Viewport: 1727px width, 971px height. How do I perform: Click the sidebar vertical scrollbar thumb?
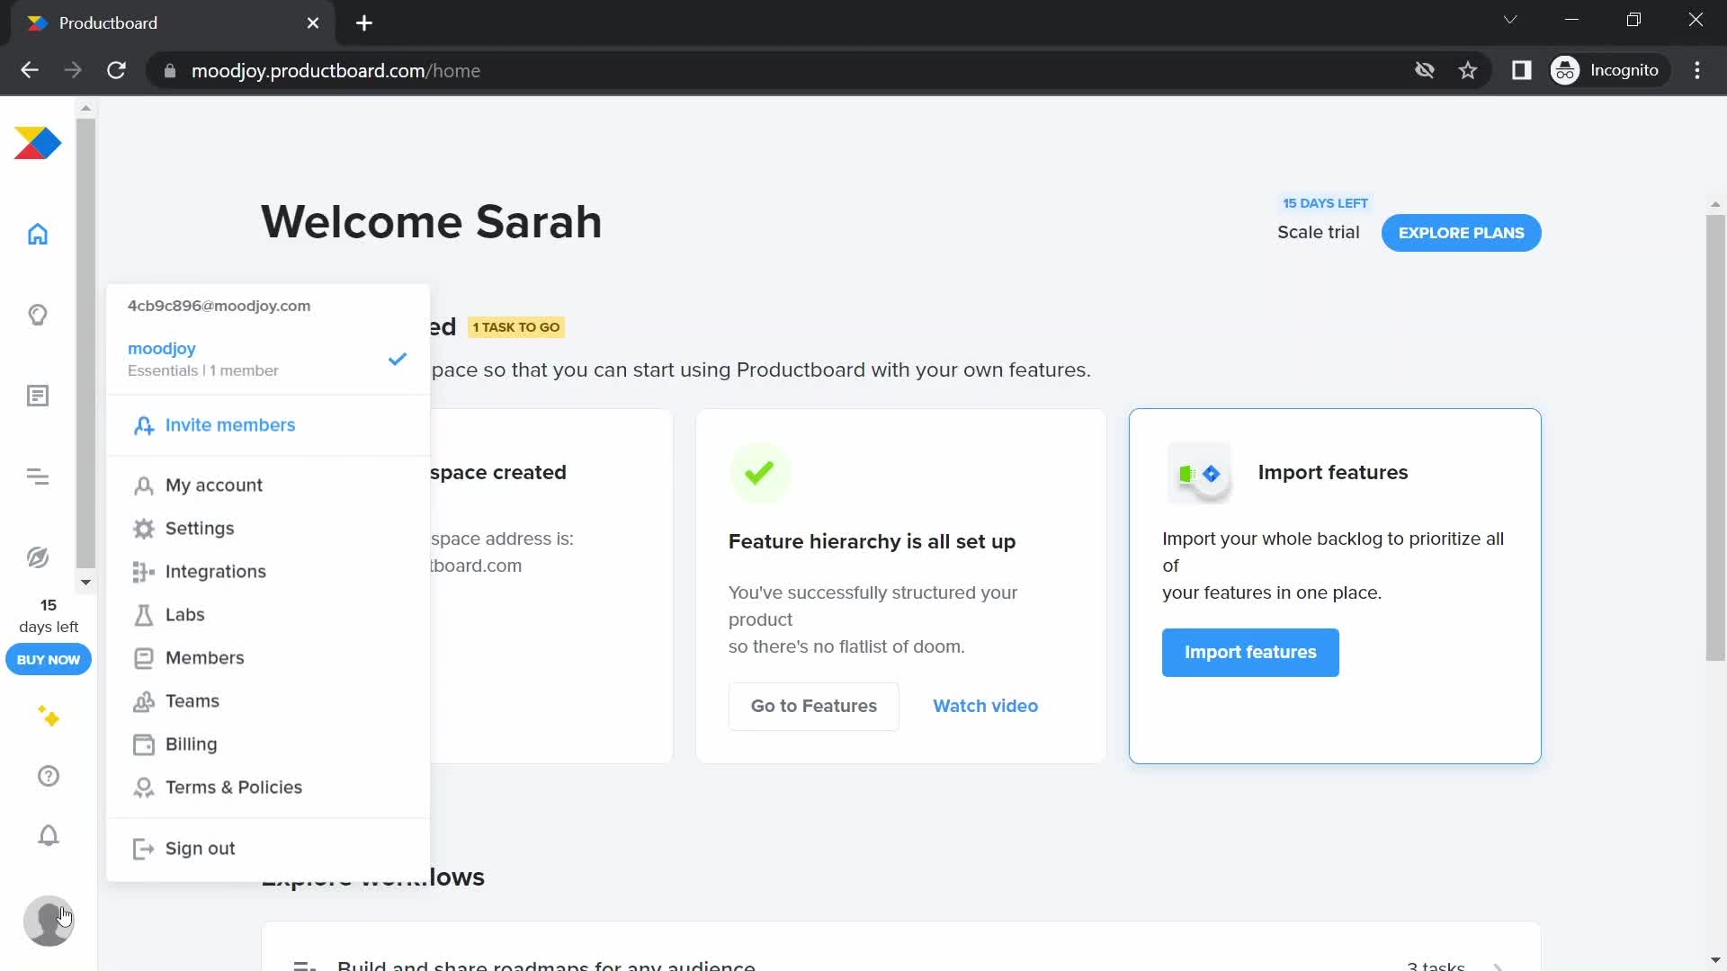tap(85, 343)
